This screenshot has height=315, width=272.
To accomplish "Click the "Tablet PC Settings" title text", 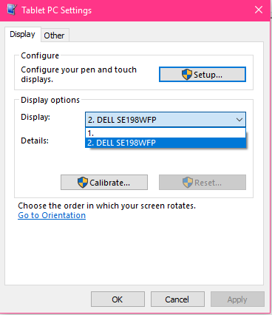I will click(x=57, y=10).
